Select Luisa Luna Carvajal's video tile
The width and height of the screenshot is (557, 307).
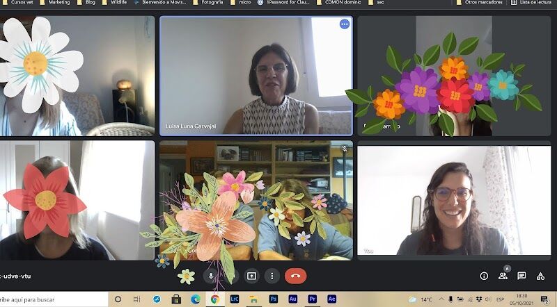click(256, 76)
